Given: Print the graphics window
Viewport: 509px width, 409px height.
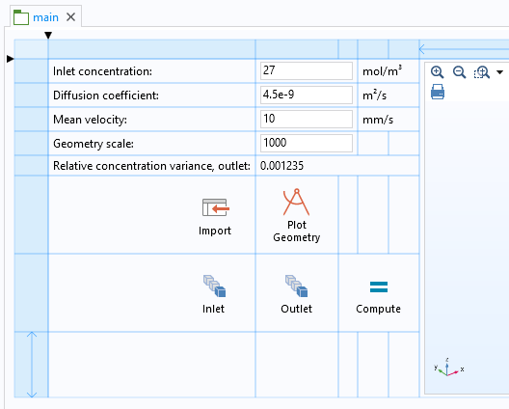Looking at the screenshot, I should [x=438, y=92].
